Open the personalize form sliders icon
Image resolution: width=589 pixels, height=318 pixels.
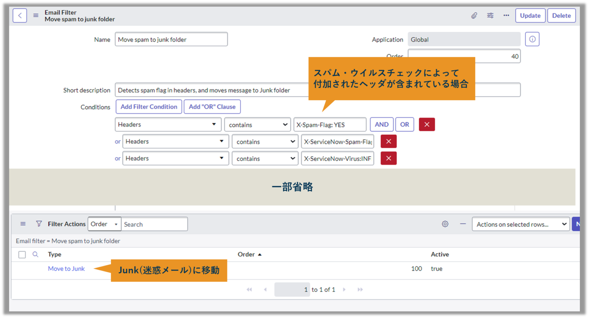coord(490,15)
